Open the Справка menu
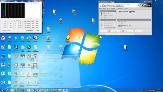This screenshot has height=92, width=163. click(x=126, y=9)
